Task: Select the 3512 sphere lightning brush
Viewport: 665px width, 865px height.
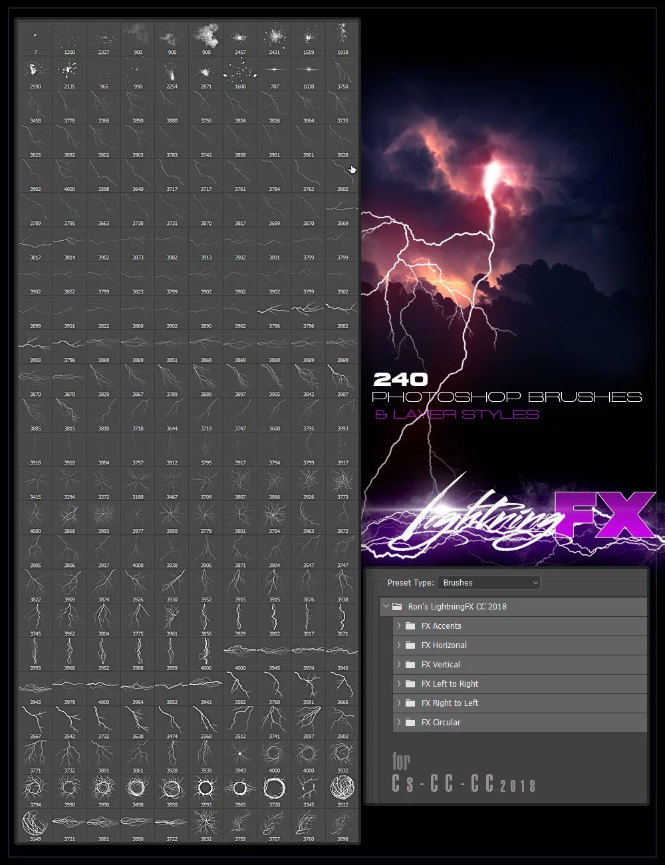Action: click(342, 790)
